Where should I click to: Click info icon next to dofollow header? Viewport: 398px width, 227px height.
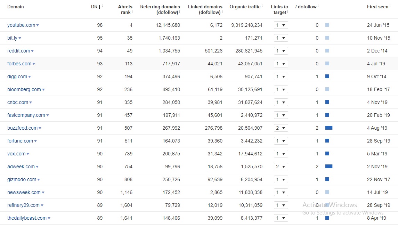(x=318, y=6)
